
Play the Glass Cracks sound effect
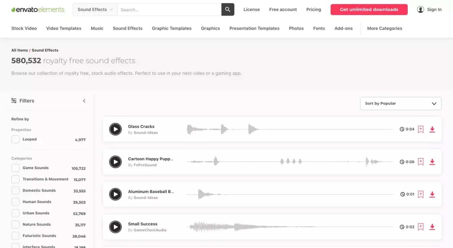[x=116, y=129]
